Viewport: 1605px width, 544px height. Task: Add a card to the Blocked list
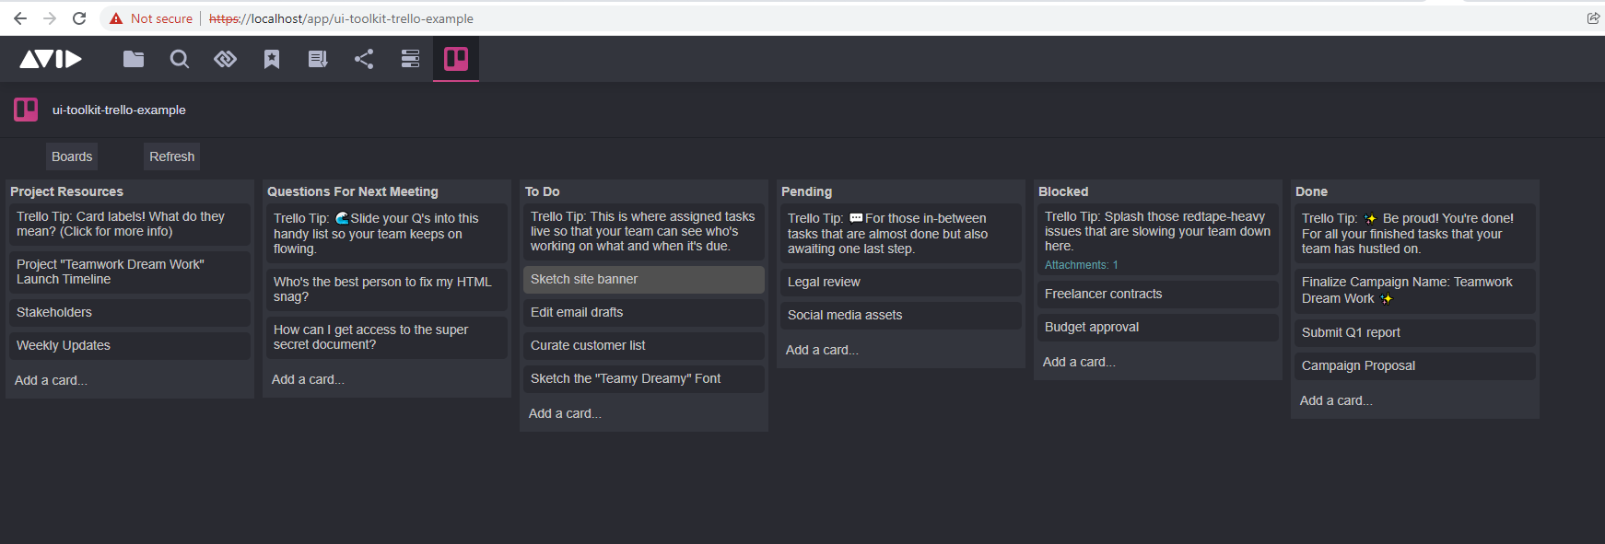[x=1079, y=362]
